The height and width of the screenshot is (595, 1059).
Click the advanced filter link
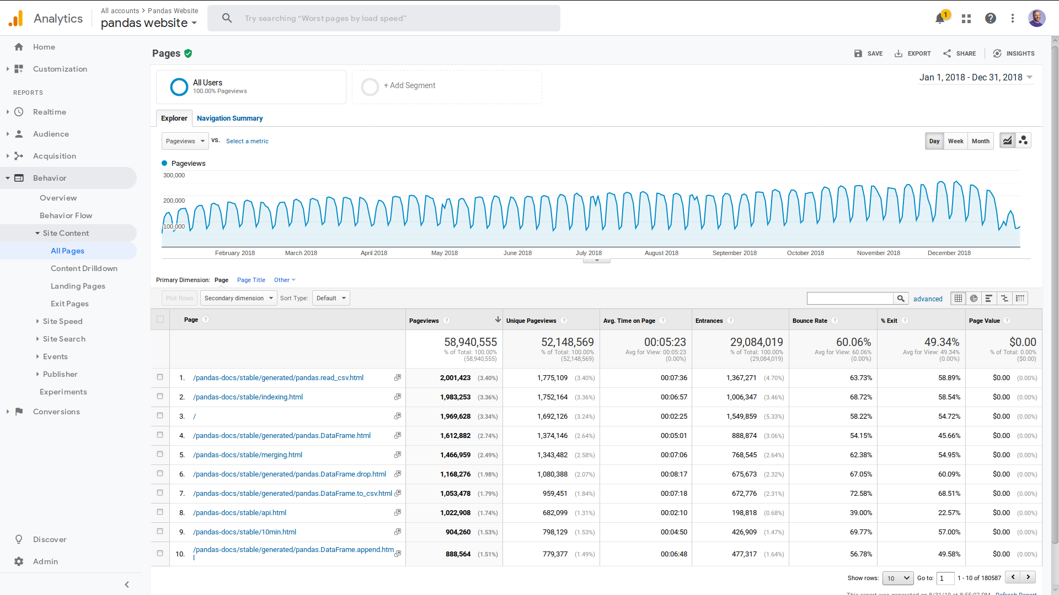pyautogui.click(x=928, y=299)
